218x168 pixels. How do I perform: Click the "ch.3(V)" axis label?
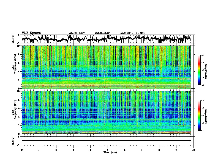13,141
